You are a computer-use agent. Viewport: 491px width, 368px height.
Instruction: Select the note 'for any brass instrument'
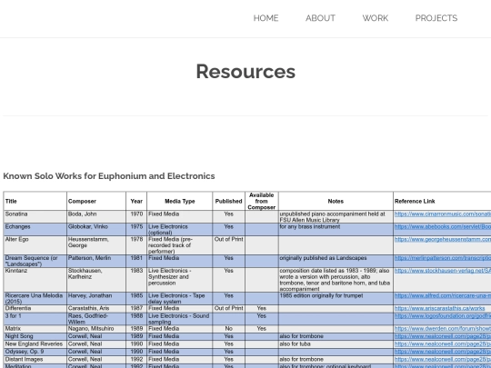pyautogui.click(x=336, y=230)
